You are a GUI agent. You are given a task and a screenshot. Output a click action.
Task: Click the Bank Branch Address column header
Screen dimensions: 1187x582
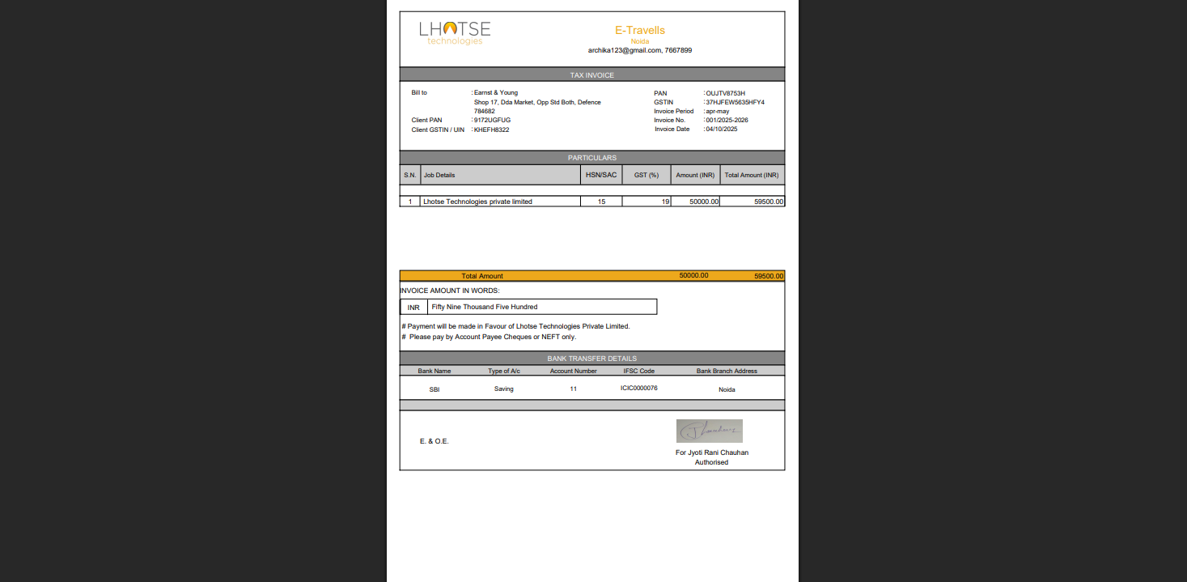(727, 371)
